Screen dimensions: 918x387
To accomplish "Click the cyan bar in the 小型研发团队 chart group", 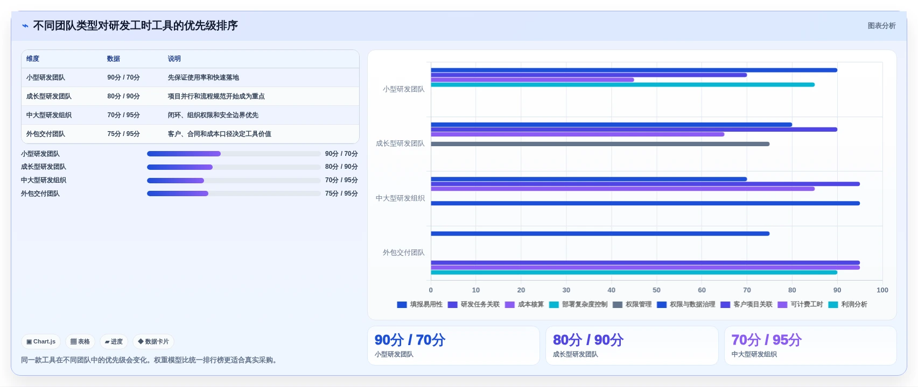I will 623,84.
